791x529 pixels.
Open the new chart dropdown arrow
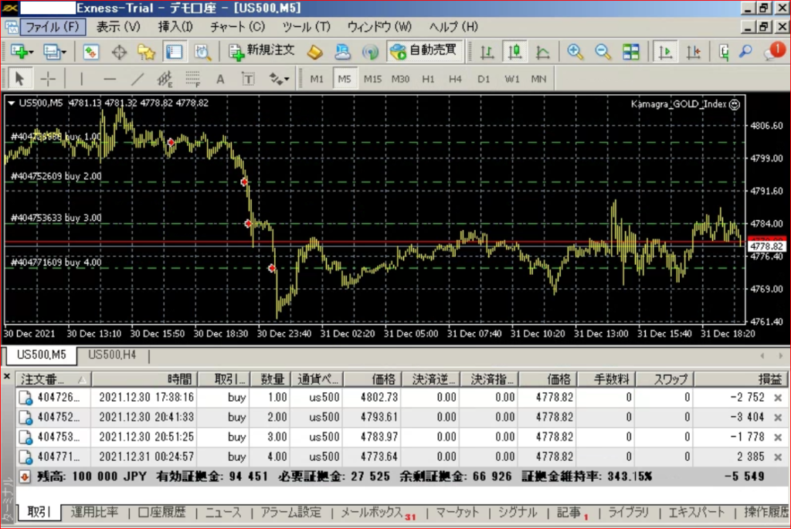click(32, 53)
